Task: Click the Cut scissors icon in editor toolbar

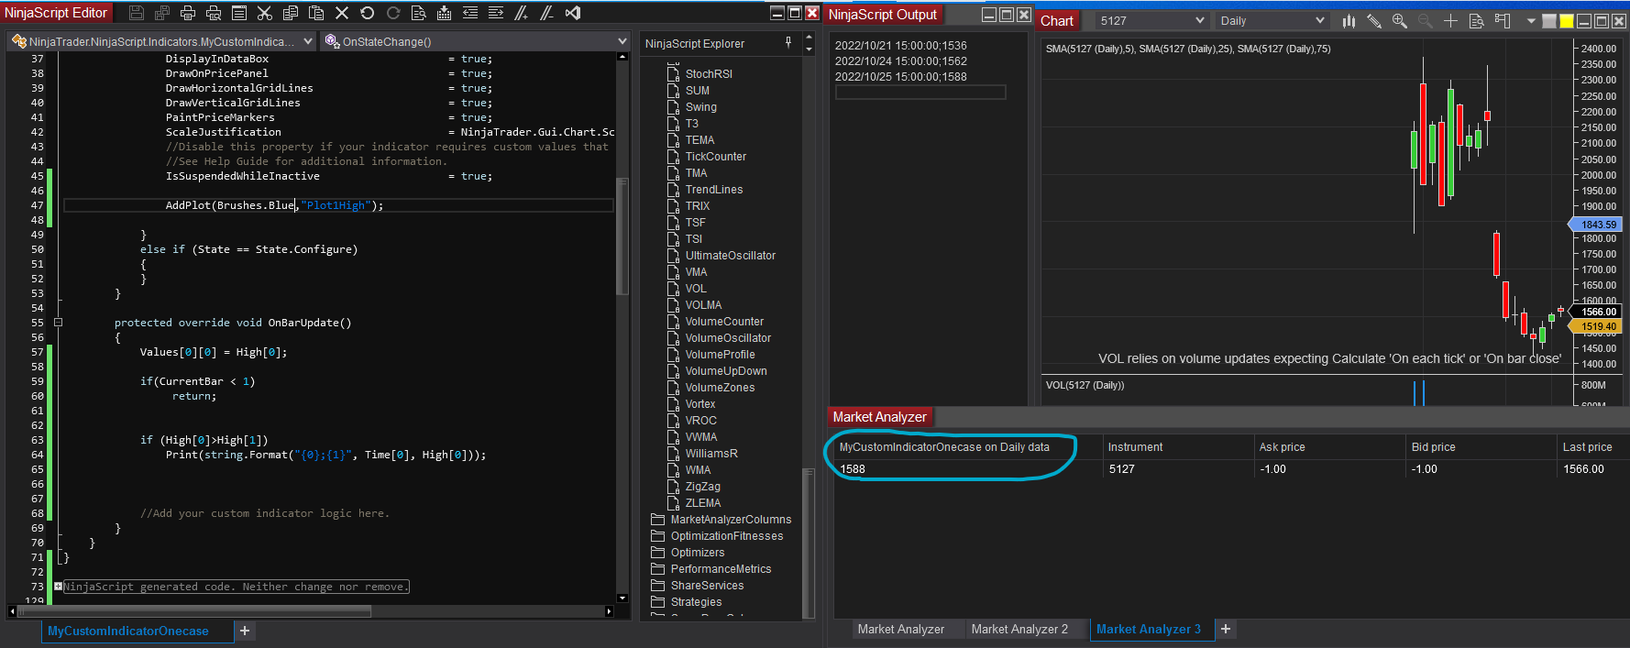Action: (265, 13)
